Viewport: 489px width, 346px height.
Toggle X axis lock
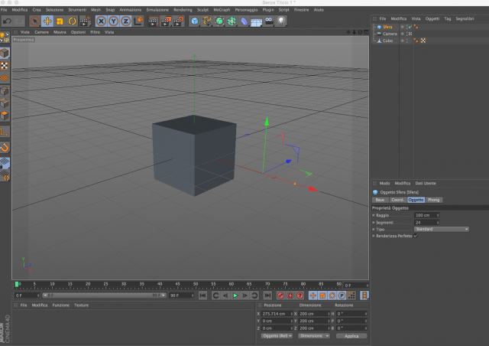click(101, 21)
